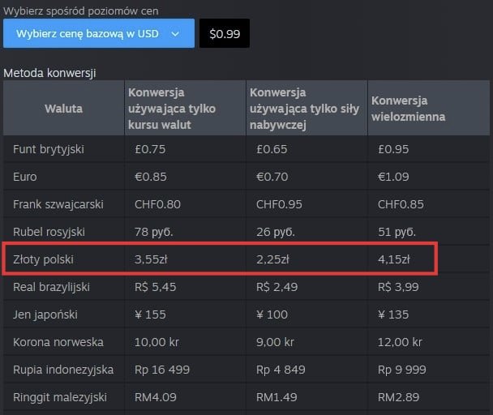This screenshot has height=415, width=493.
Task: Click the 3,55zł value
Action: pyautogui.click(x=151, y=259)
